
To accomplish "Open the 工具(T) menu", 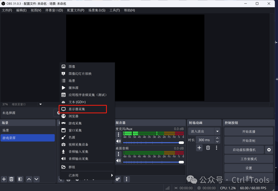I will (x=115, y=10).
